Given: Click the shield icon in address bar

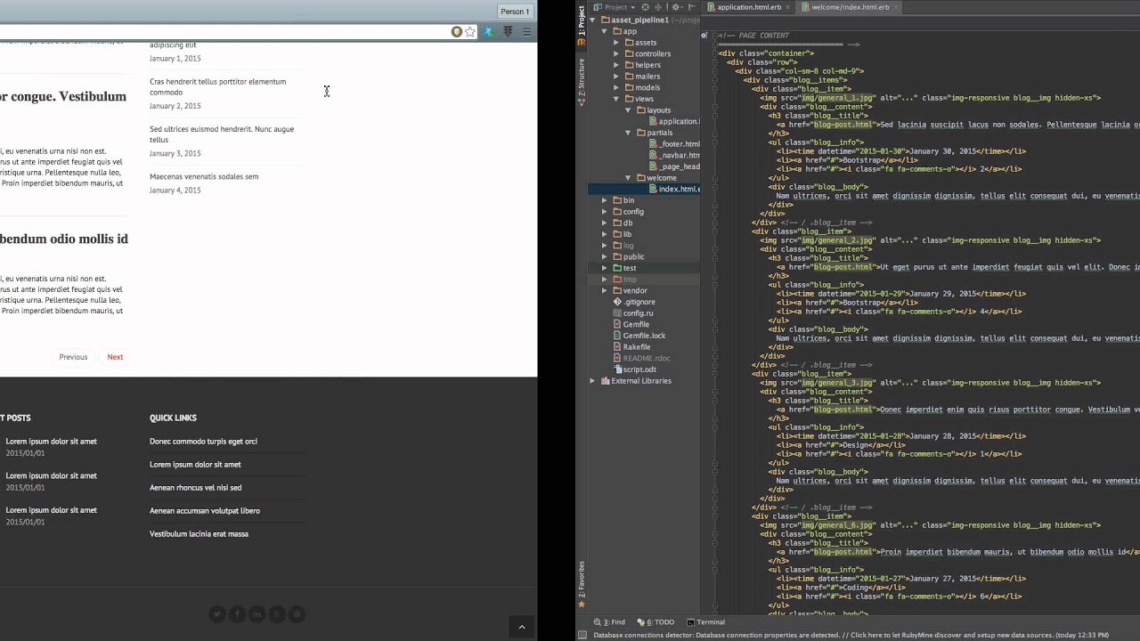Looking at the screenshot, I should [457, 32].
